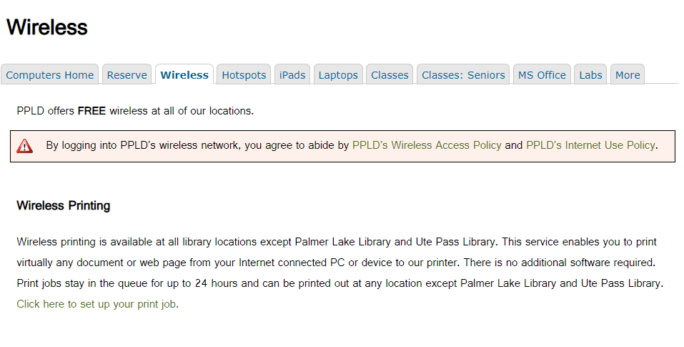Open the Computers Home tab
The width and height of the screenshot is (684, 347).
50,75
